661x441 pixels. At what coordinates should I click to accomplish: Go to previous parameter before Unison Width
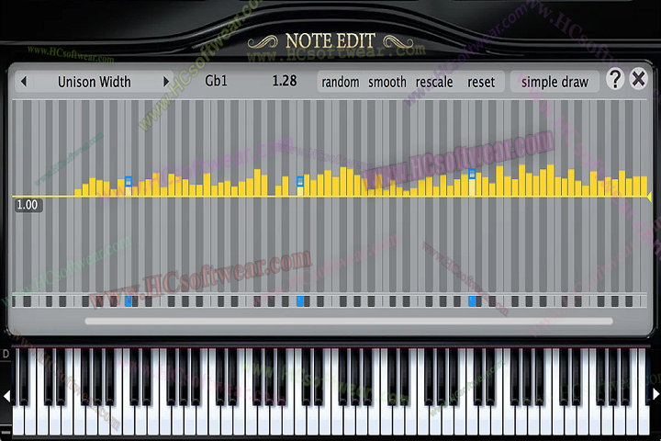pyautogui.click(x=24, y=82)
